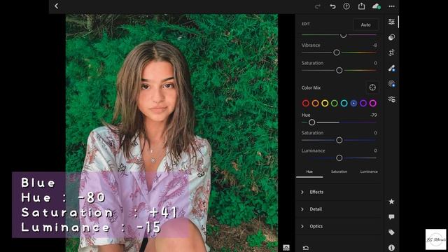Click the Color Mix Saturation slider handle
Viewport: 448px width, 252px height.
pyautogui.click(x=339, y=140)
